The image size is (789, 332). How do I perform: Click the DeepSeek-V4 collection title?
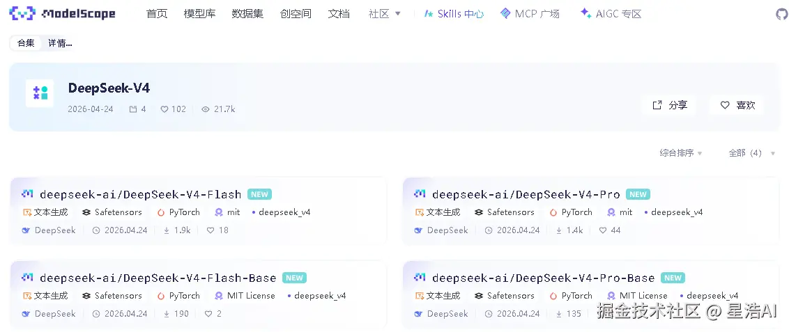click(109, 88)
